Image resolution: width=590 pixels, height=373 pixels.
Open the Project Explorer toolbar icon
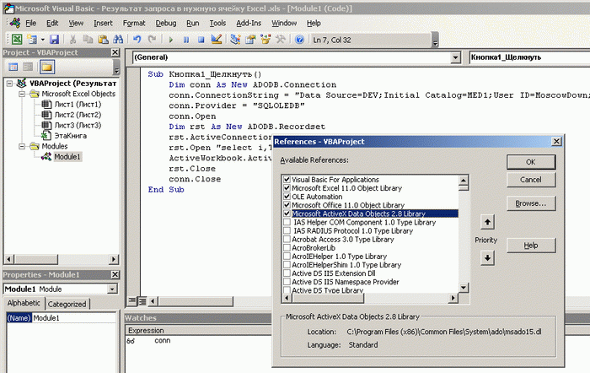(x=235, y=40)
